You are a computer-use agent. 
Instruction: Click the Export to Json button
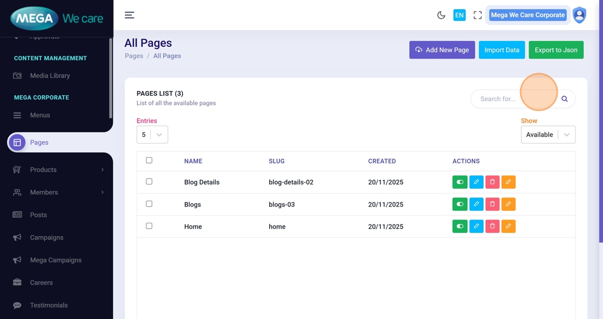(556, 50)
